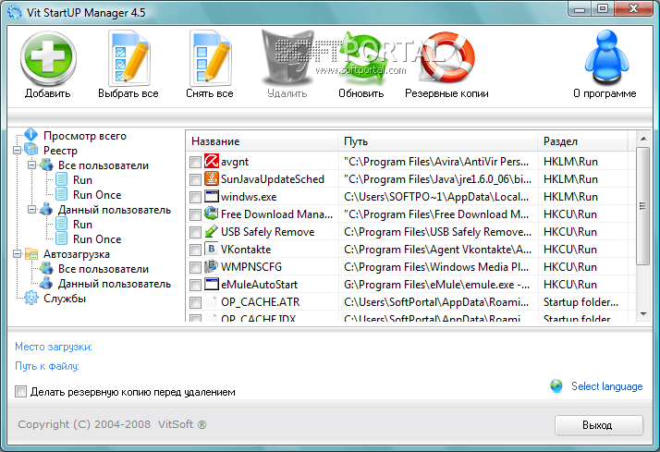Click the Free Download Manager row icon

click(212, 214)
